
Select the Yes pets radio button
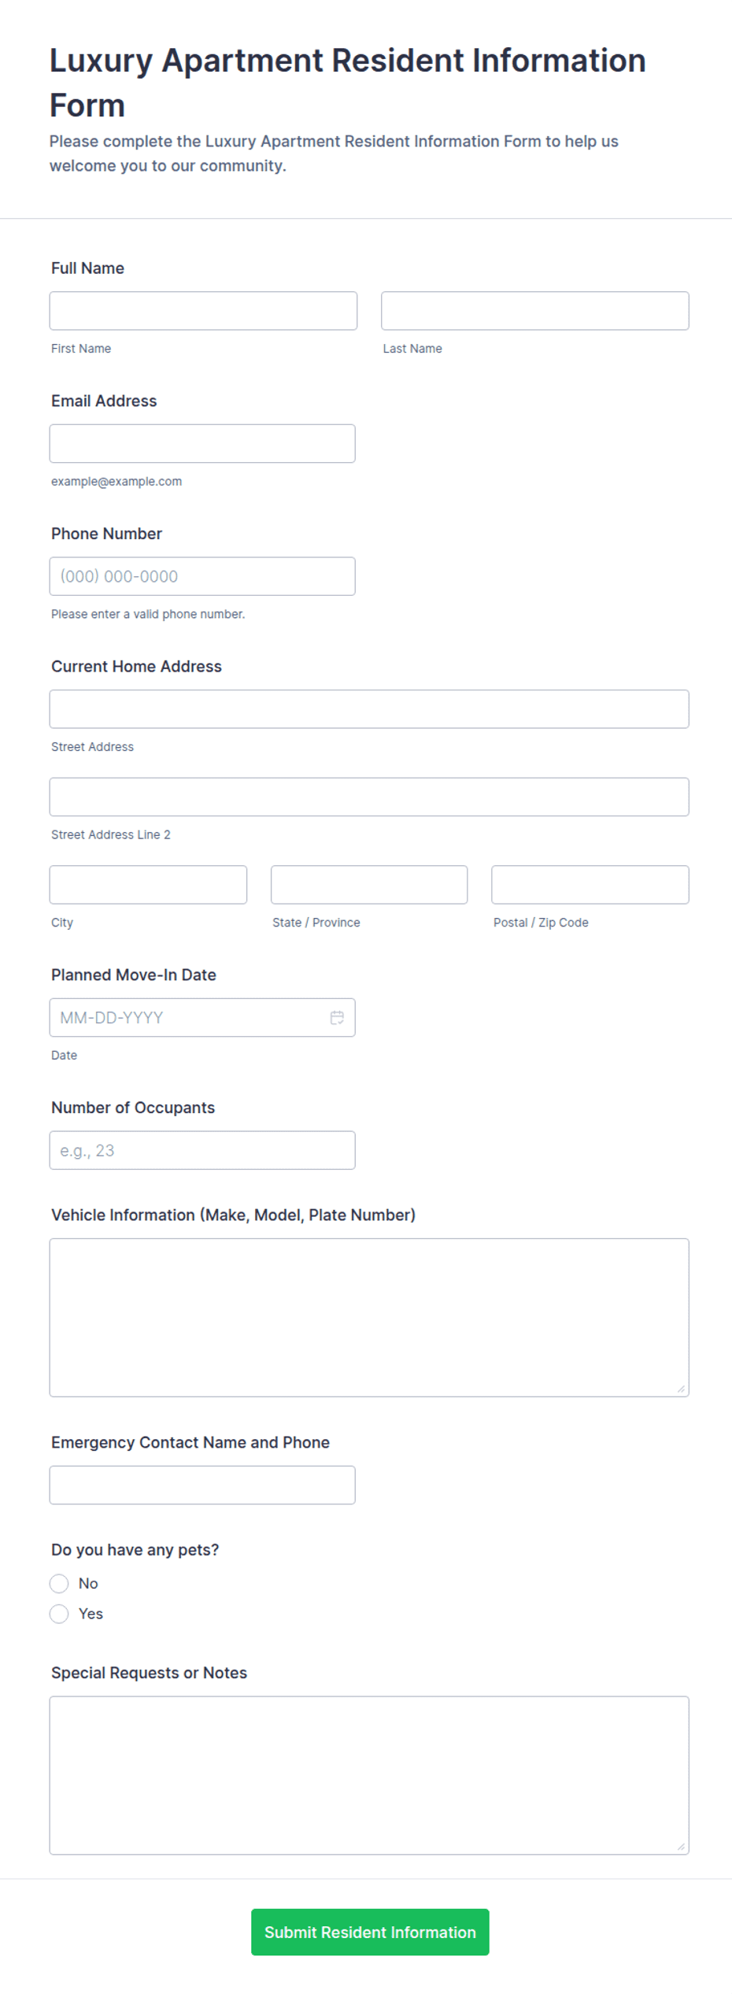coord(59,1614)
